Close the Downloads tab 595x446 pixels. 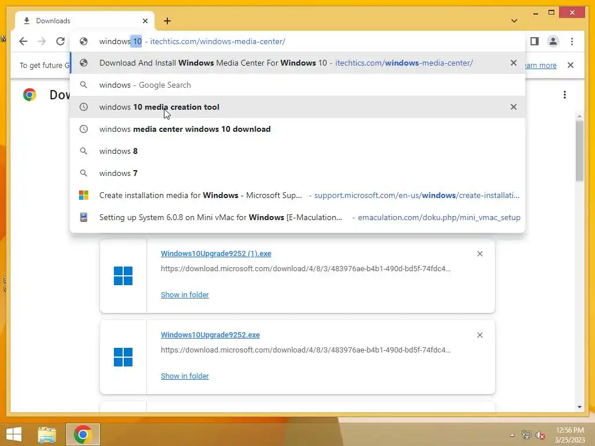click(145, 21)
